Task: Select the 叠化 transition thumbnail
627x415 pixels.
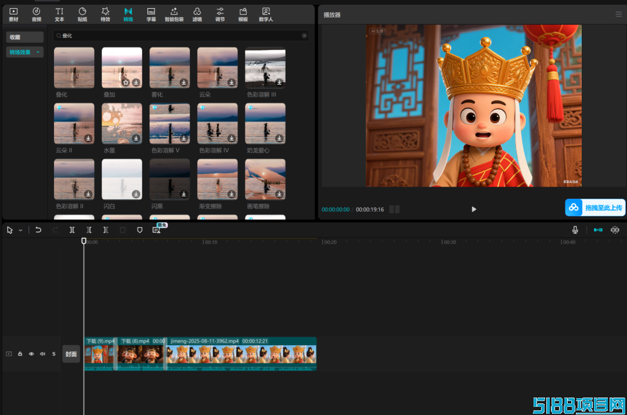Action: [x=74, y=67]
